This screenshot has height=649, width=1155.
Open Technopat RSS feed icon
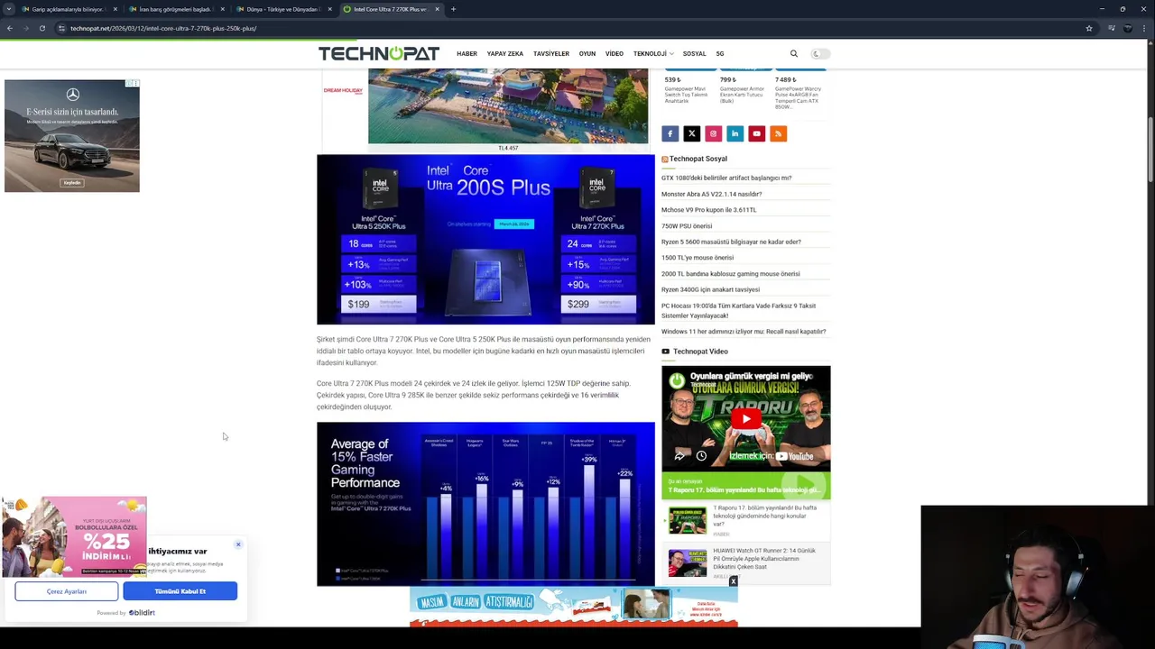tap(778, 133)
